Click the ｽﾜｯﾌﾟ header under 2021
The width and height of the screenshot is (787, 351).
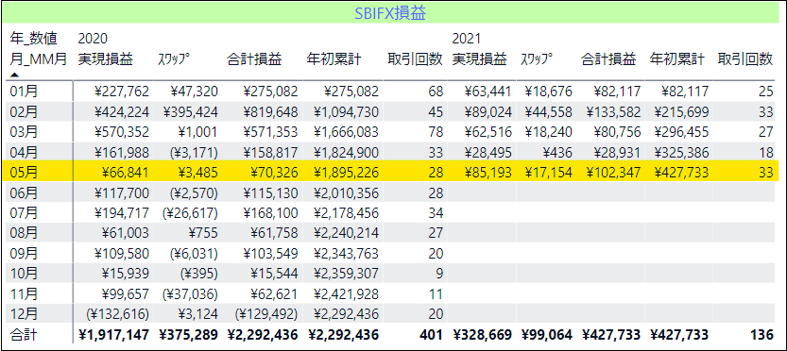(537, 59)
